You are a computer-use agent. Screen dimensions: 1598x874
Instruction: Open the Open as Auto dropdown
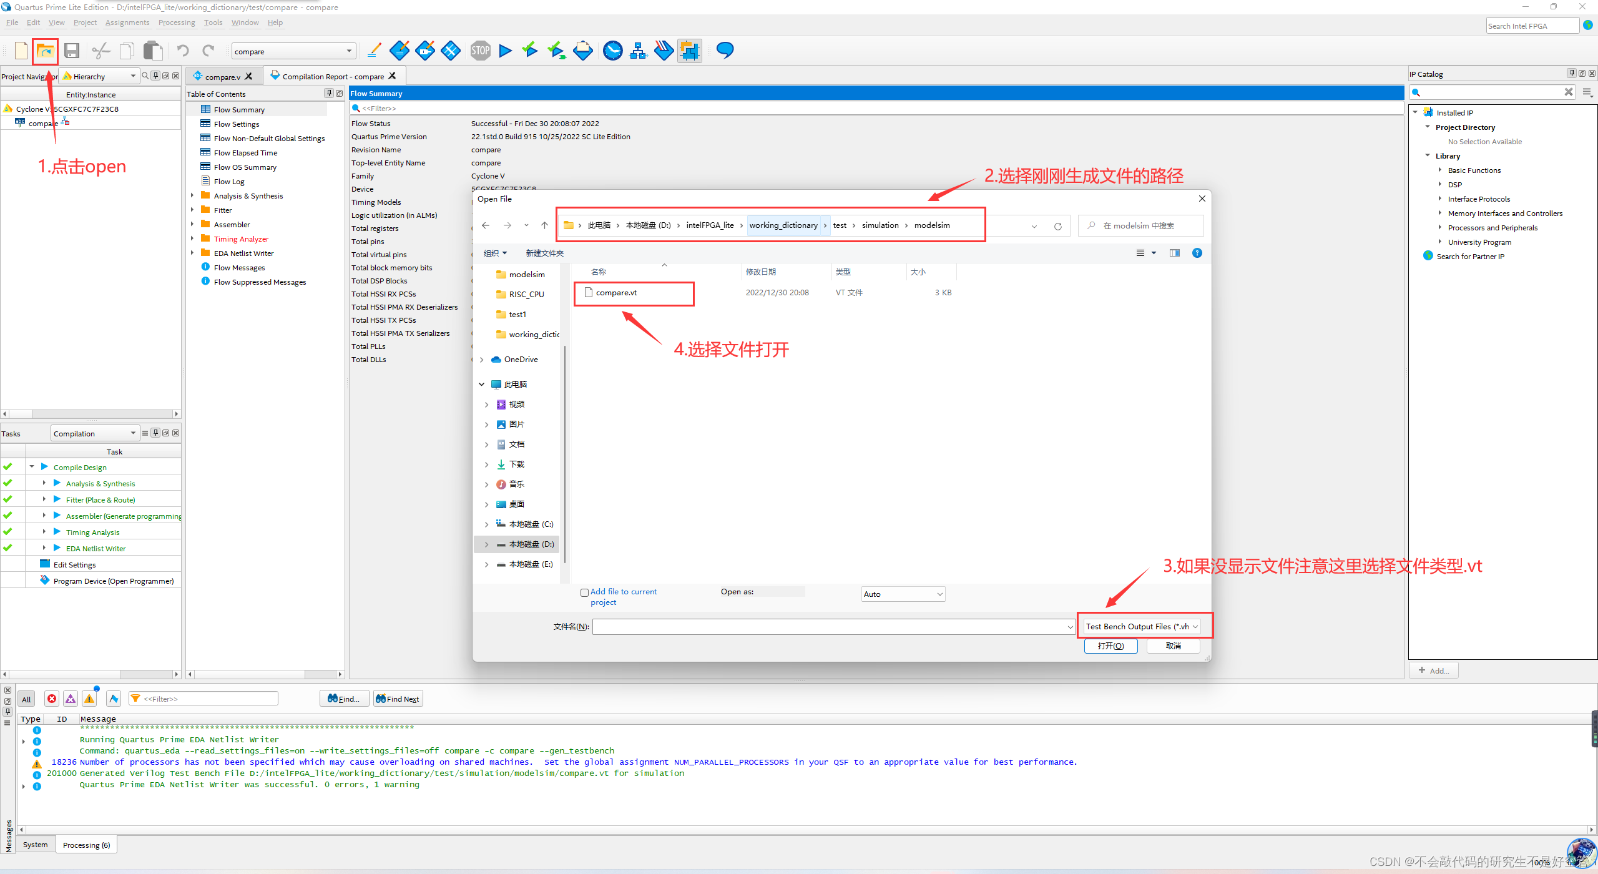click(903, 594)
